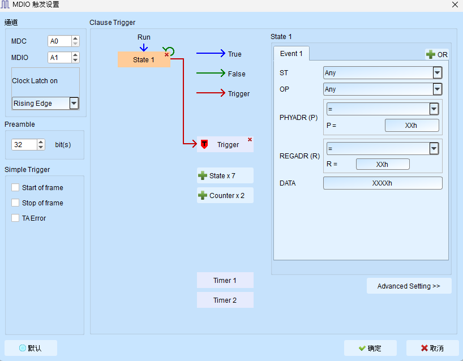The width and height of the screenshot is (463, 361).
Task: Remove the Trigger block with its red X
Action: point(250,139)
